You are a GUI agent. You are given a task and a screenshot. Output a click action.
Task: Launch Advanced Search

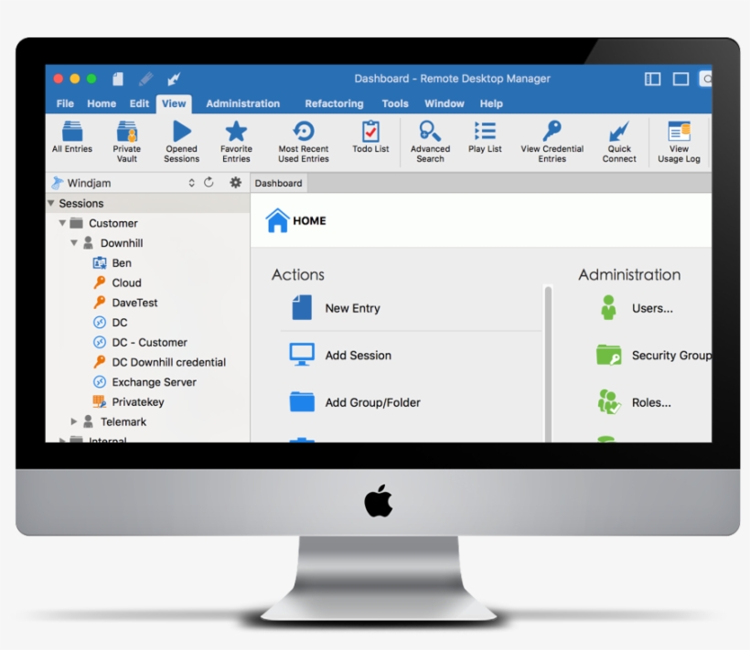(430, 133)
